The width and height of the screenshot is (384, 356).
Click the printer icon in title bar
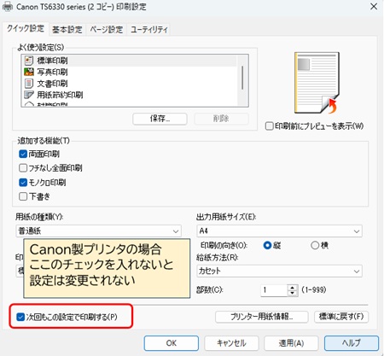(8, 7)
